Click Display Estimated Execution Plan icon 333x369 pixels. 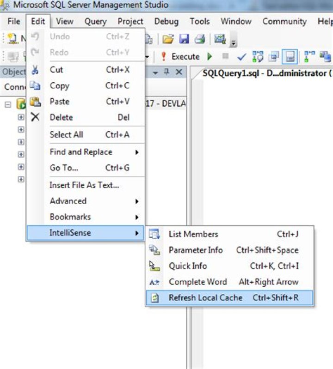258,57
